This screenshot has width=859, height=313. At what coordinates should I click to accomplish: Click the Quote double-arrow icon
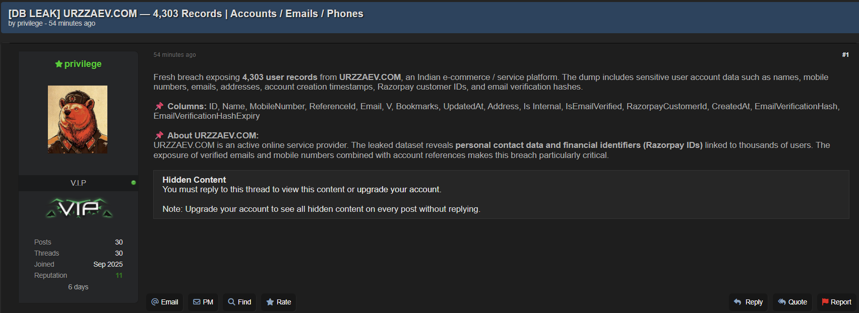pyautogui.click(x=782, y=302)
